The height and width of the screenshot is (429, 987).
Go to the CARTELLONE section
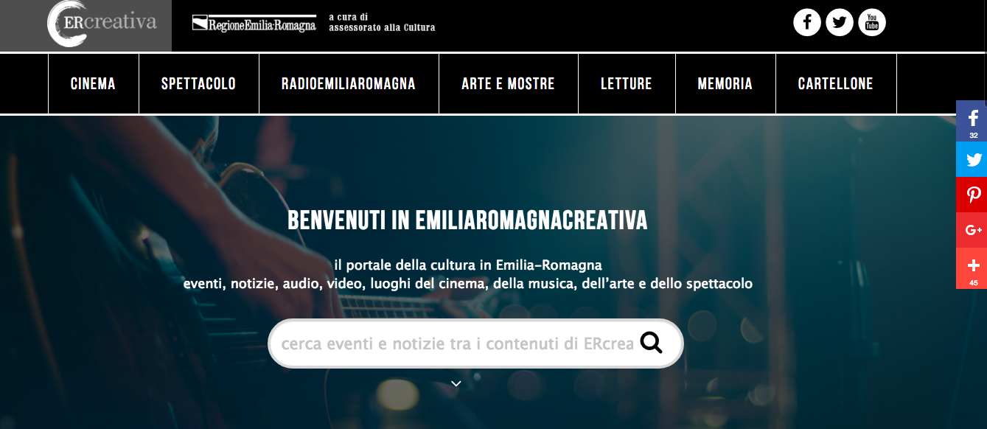click(x=836, y=84)
